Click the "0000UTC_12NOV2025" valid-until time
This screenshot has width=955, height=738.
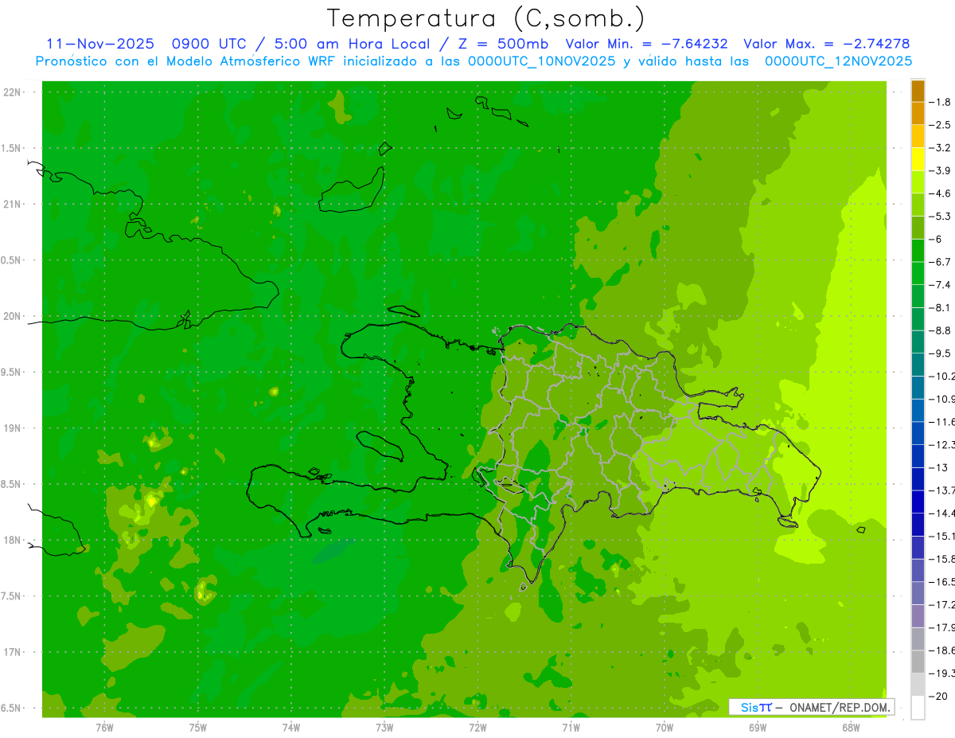tap(838, 61)
